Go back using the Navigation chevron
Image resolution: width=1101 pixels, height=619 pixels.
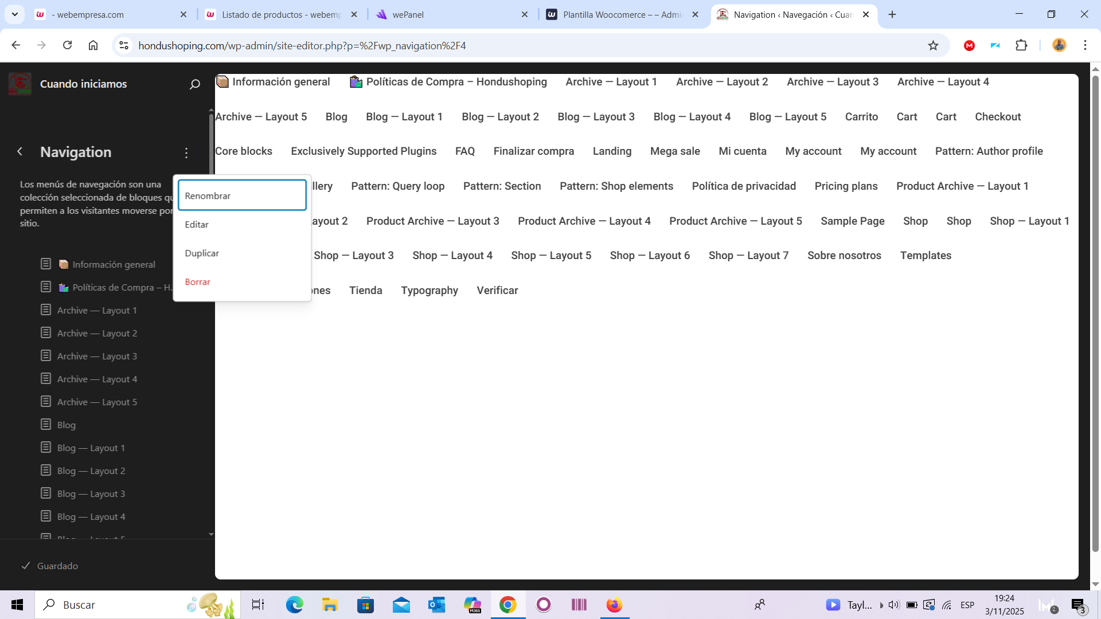pos(20,151)
